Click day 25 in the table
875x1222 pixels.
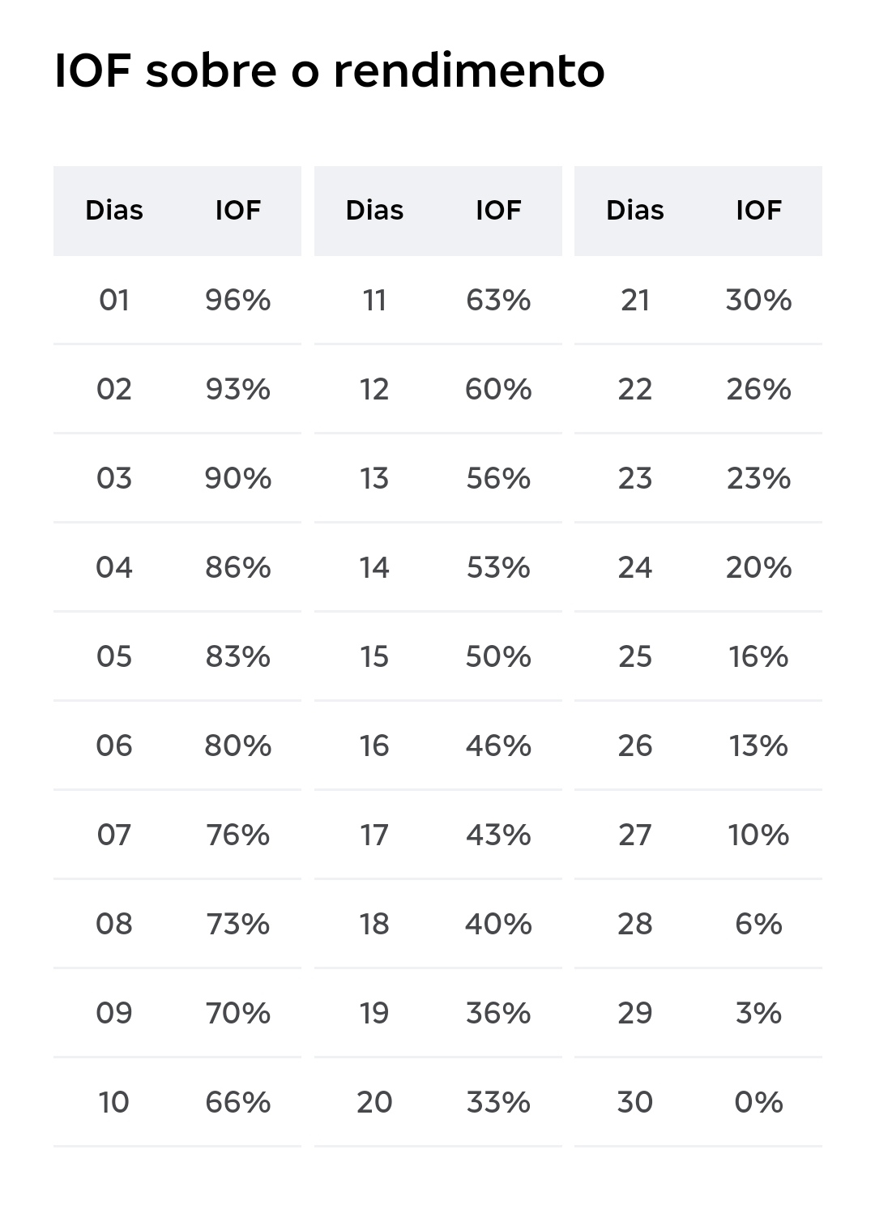click(635, 656)
